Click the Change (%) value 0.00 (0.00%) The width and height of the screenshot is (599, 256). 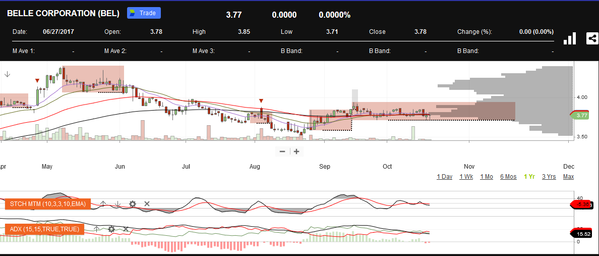click(536, 32)
